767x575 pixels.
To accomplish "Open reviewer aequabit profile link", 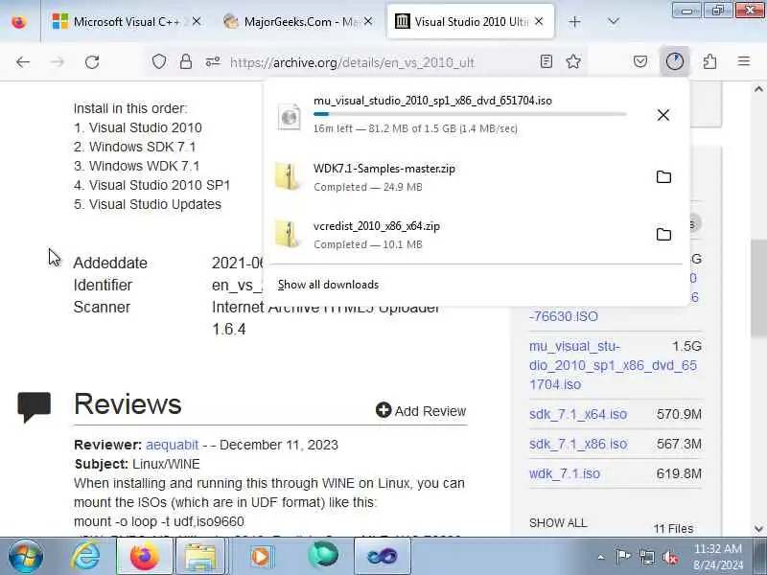I will (x=173, y=445).
